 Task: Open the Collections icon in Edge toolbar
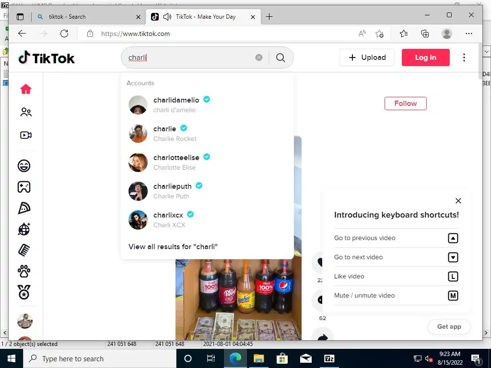click(425, 34)
